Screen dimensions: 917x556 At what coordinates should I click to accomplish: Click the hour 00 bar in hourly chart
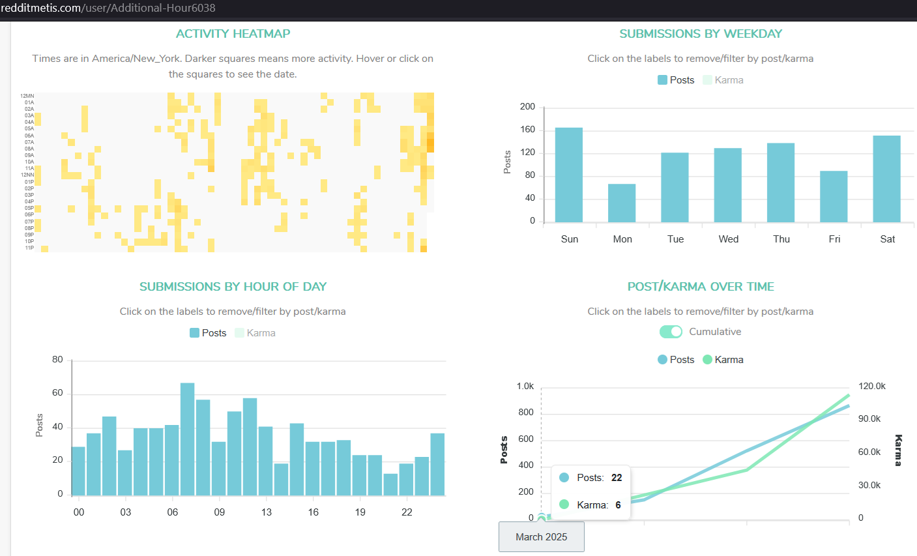[78, 471]
